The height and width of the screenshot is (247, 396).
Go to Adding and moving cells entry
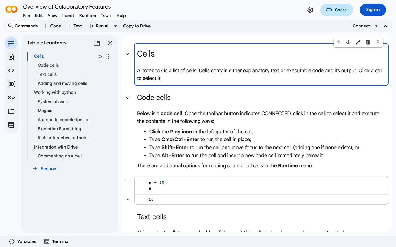[x=62, y=83]
